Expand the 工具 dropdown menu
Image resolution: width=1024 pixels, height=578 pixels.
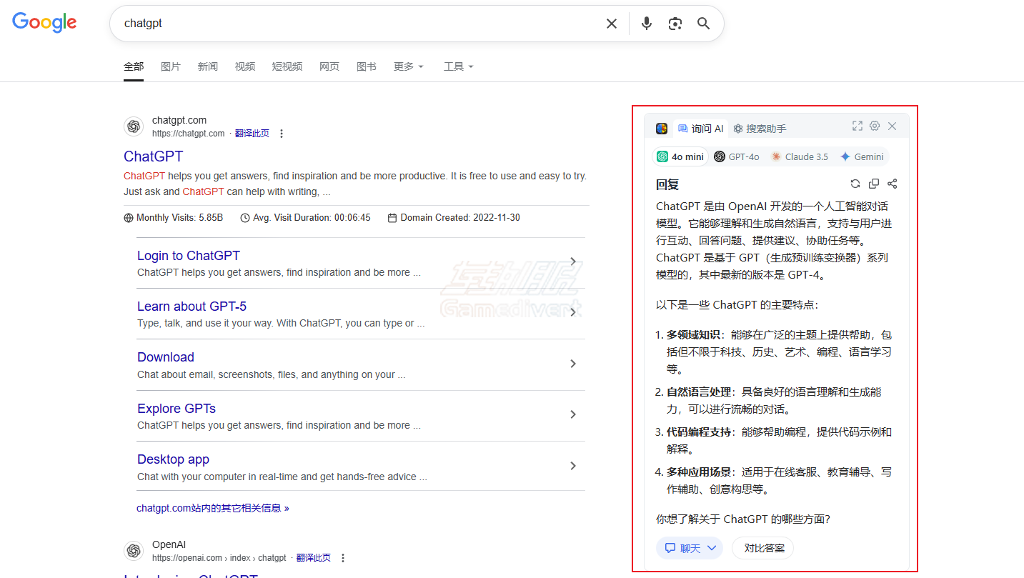click(x=459, y=66)
